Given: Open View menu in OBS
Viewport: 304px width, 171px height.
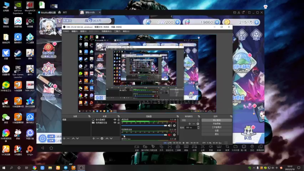Looking at the screenshot, I should [83, 31].
